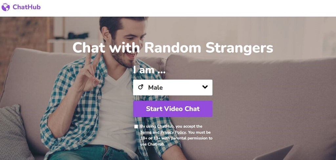Click the ChatHub brand name in header
336x160 pixels.
27,7
